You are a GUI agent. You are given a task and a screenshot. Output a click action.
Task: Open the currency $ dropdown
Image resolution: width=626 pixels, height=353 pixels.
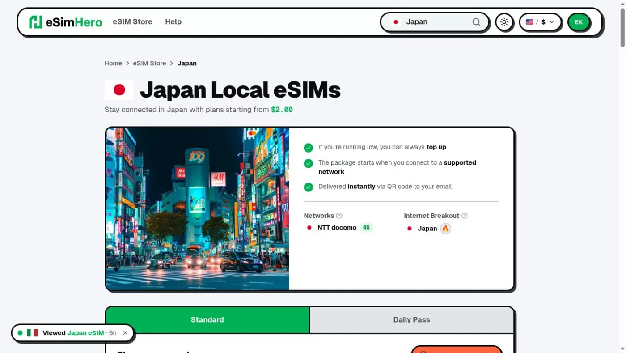point(540,22)
